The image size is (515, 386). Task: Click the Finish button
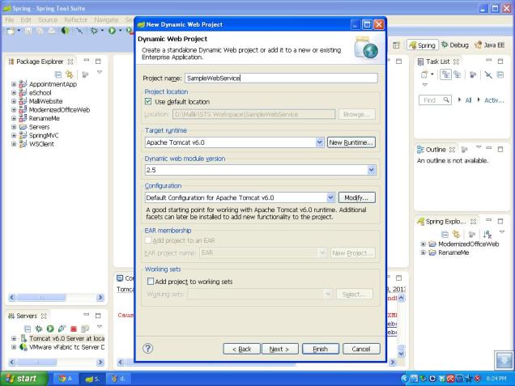(320, 349)
